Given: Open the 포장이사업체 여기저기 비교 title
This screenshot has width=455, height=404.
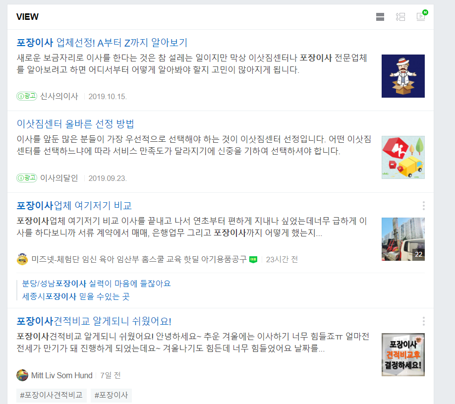Looking at the screenshot, I should tap(74, 206).
